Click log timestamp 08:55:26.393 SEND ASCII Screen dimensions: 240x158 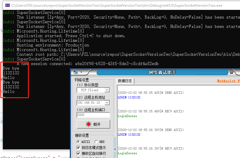point(151,130)
